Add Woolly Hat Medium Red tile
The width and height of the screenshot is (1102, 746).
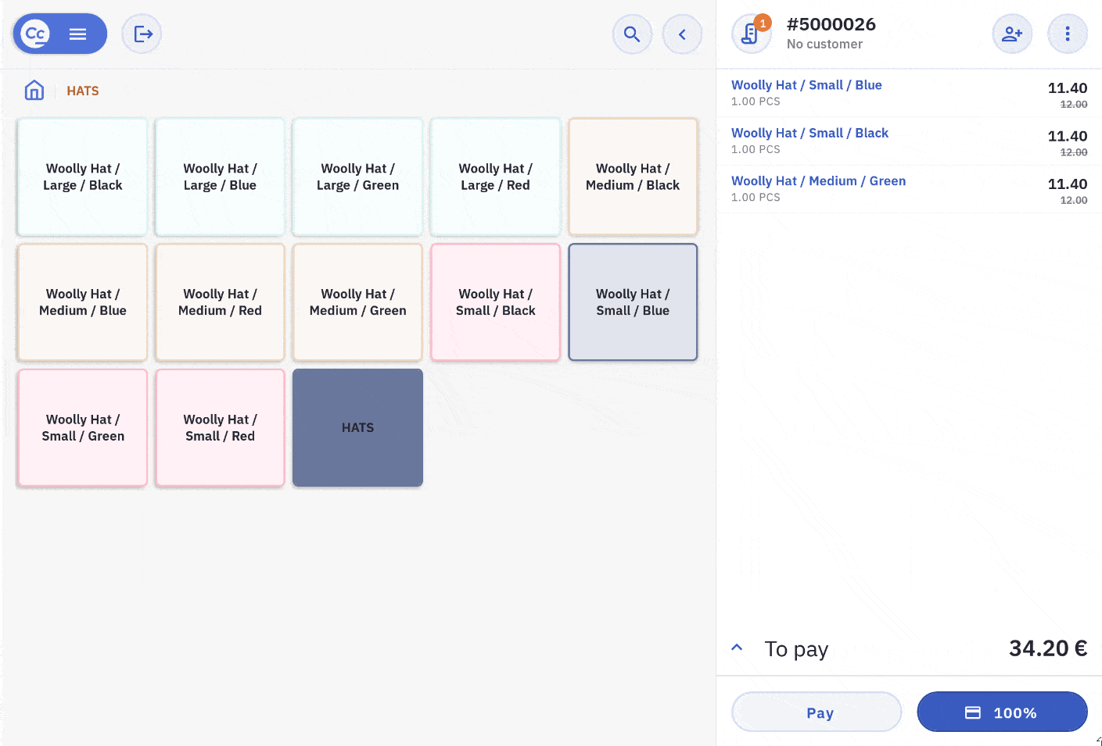point(220,302)
